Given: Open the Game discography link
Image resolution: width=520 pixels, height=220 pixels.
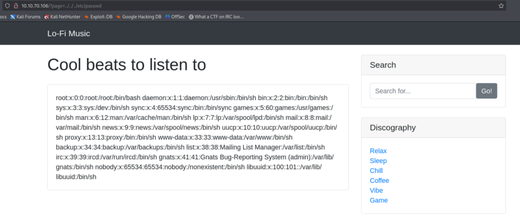Looking at the screenshot, I should [378, 200].
